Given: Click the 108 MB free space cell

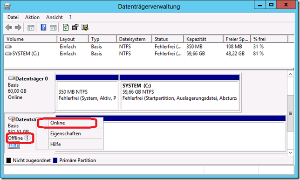Looking at the screenshot, I should (234, 47).
